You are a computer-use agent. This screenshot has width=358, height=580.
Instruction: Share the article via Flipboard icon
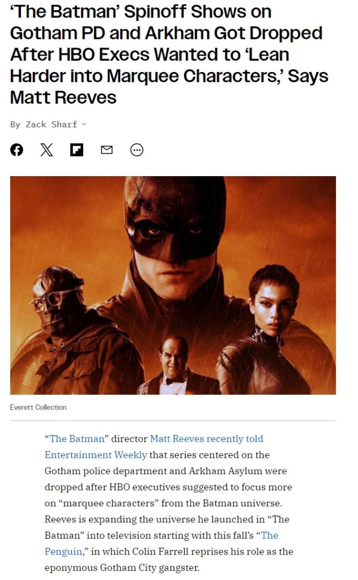(77, 150)
